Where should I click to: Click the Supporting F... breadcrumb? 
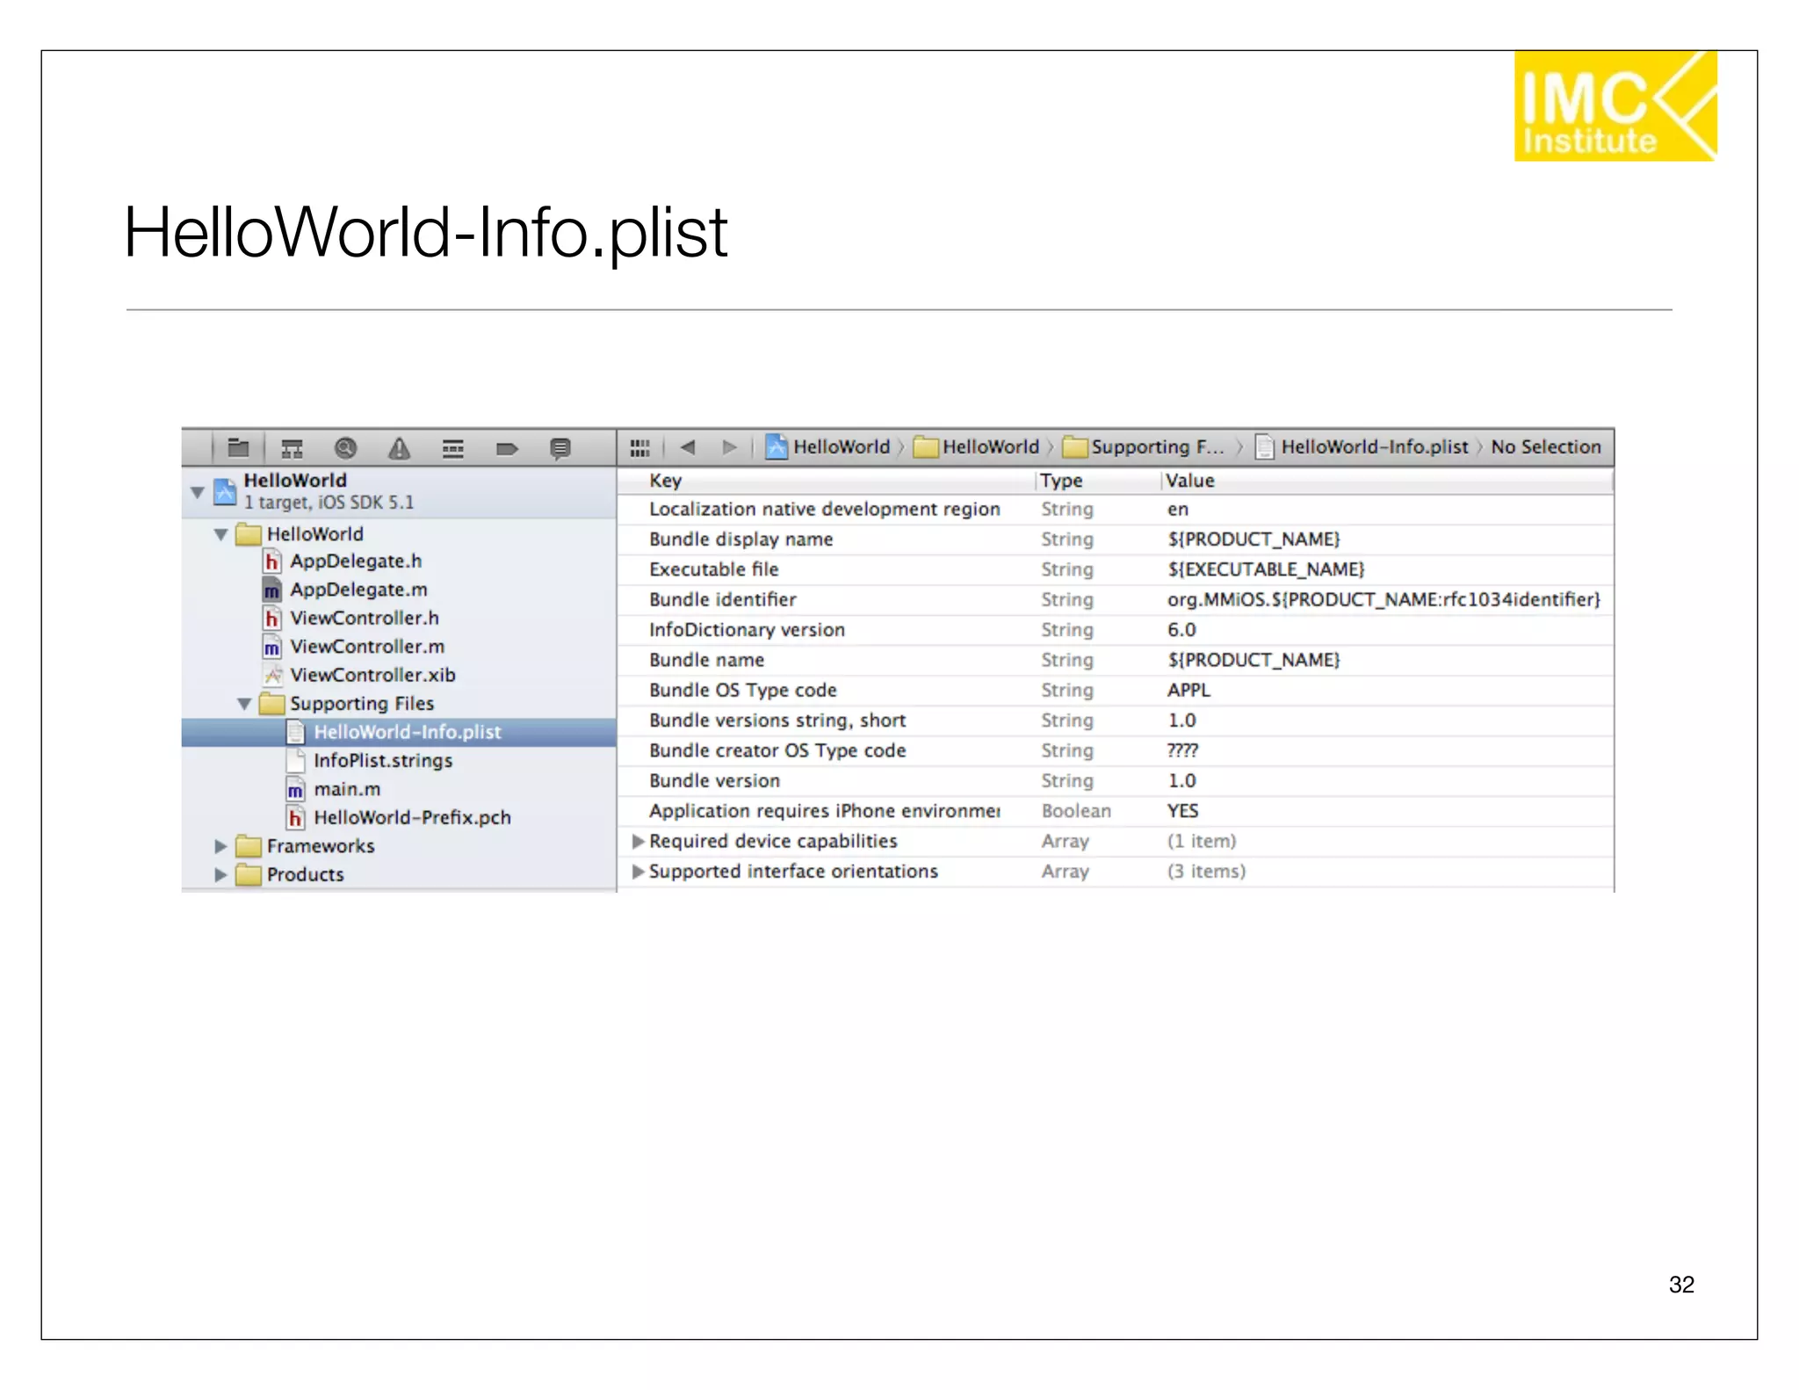[x=1144, y=447]
